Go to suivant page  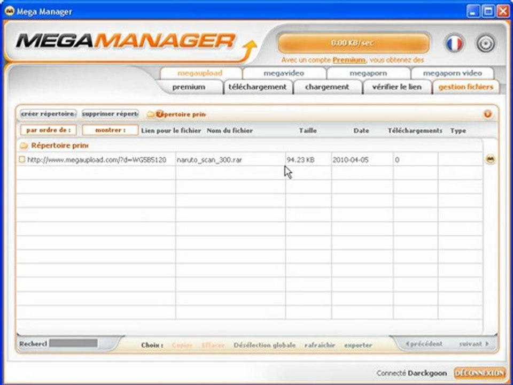tap(474, 344)
